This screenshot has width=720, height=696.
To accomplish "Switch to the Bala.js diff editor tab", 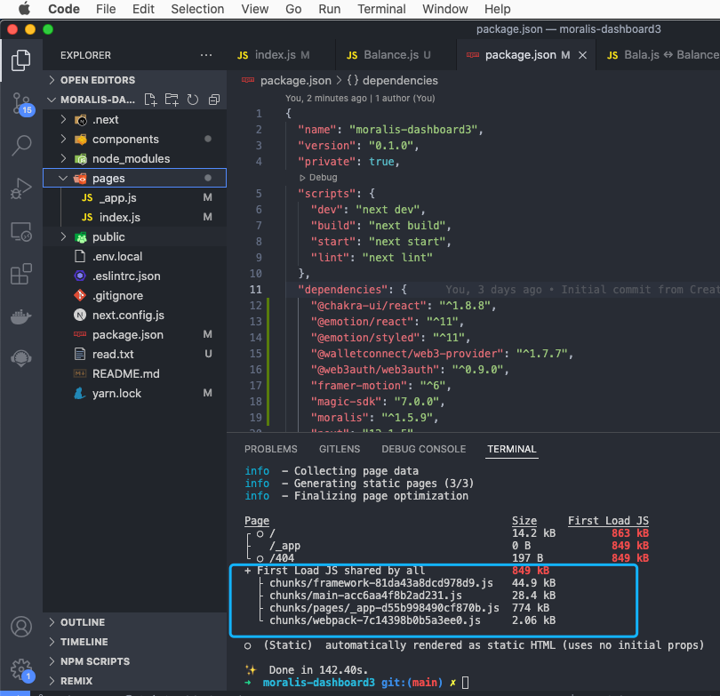I will (658, 55).
